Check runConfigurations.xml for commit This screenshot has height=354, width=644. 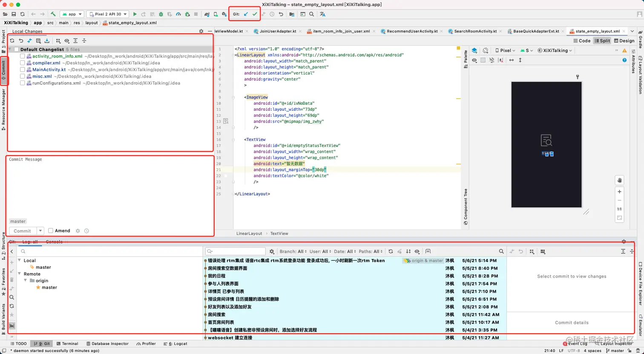click(x=23, y=83)
